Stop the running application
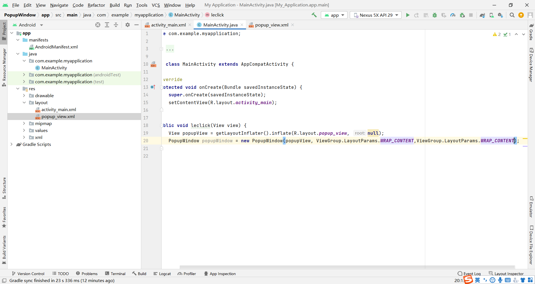Screen dimensions: 535x284 coord(471,15)
